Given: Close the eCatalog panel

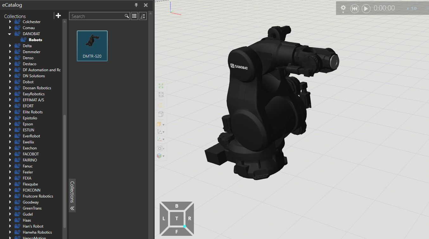Looking at the screenshot, I should (146, 5).
